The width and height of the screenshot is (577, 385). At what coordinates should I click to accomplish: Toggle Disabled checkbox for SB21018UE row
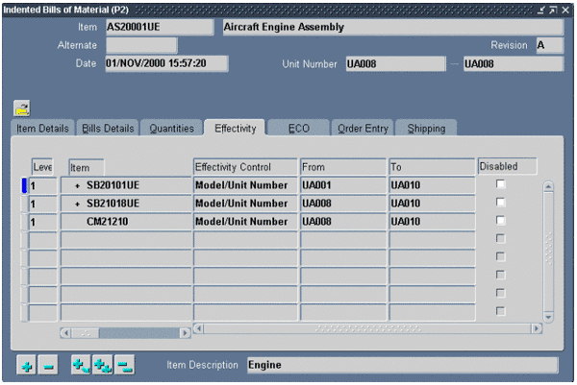click(500, 202)
